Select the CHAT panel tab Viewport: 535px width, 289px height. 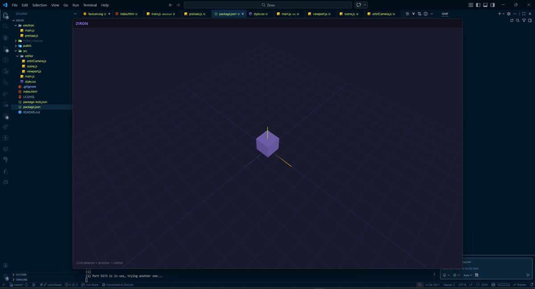coord(445,14)
